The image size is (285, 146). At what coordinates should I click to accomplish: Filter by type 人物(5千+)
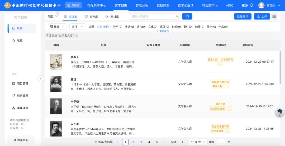coord(104,27)
